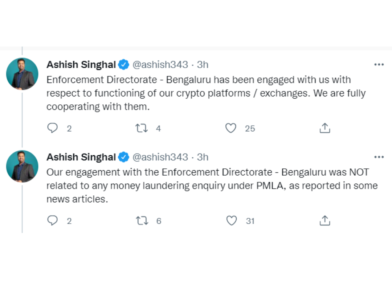Retweet the tweet with 6 retweets
The image size is (392, 291).
click(x=141, y=220)
